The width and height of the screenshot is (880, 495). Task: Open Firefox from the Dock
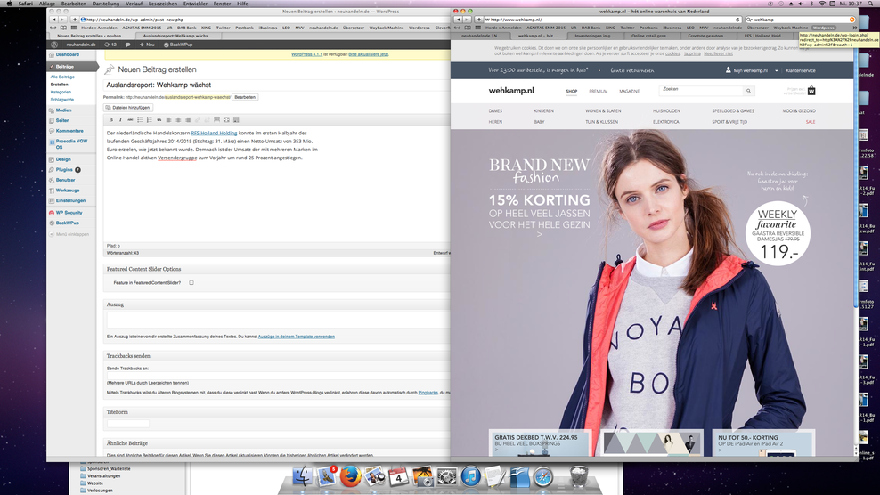click(x=350, y=476)
